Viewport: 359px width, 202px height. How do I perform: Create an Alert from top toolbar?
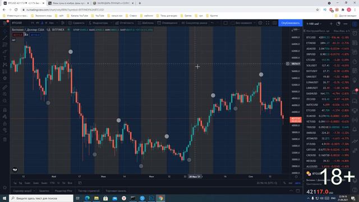pos(167,23)
